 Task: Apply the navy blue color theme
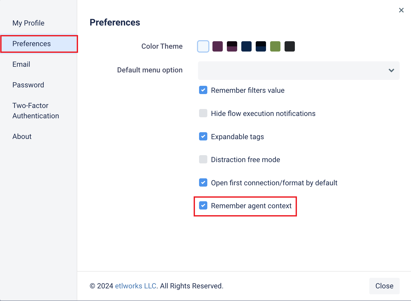tap(246, 46)
